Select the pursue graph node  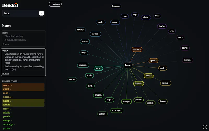(166, 83)
